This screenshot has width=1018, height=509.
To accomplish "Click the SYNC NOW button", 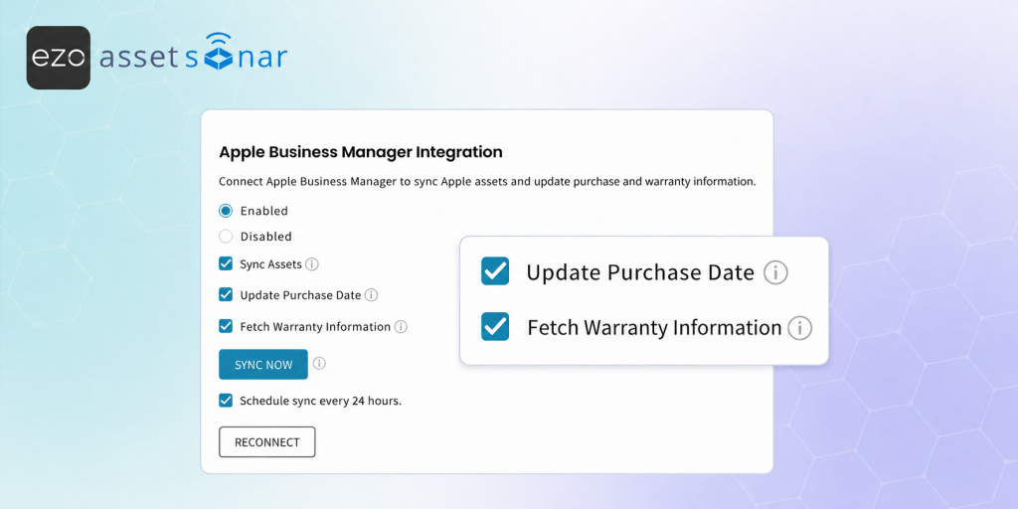I will (x=262, y=365).
